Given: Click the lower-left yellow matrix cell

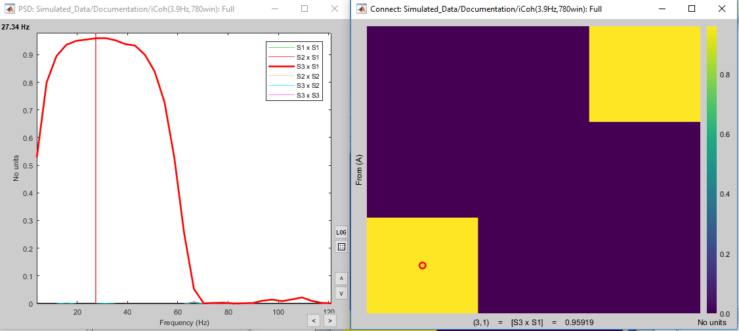Looking at the screenshot, I should pos(422,265).
